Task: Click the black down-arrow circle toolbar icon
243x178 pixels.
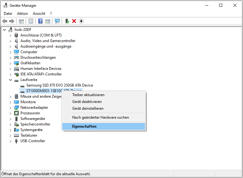Action: click(81, 21)
